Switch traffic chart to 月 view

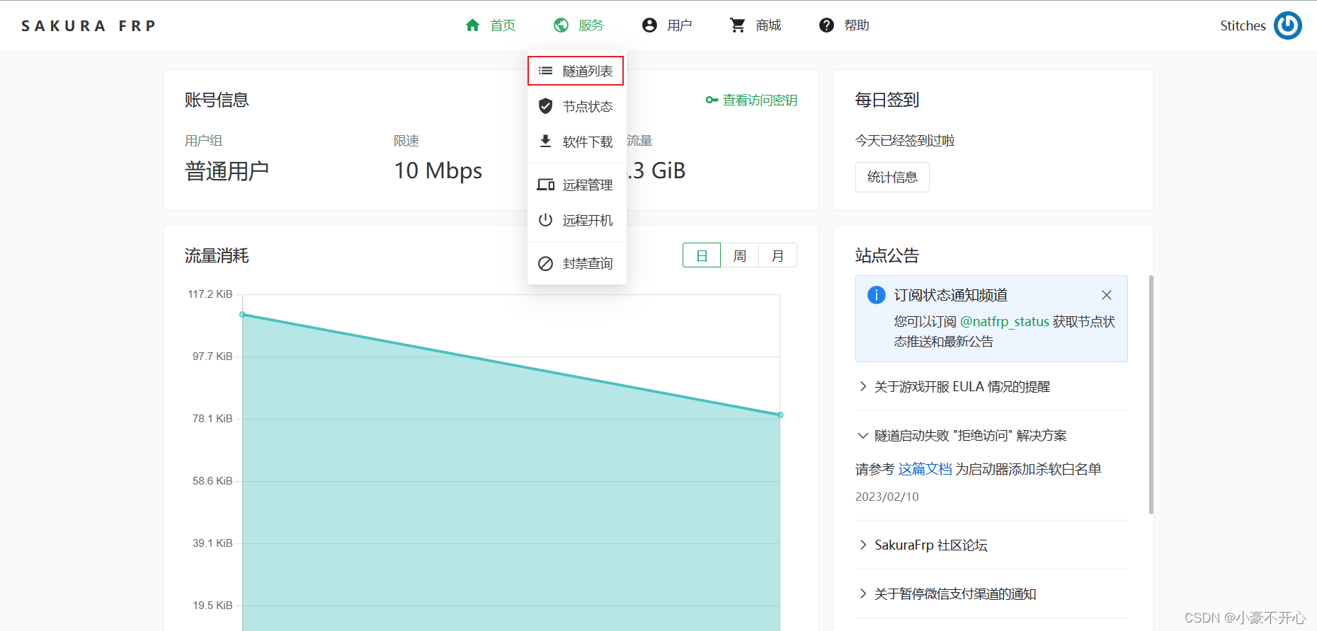point(777,255)
